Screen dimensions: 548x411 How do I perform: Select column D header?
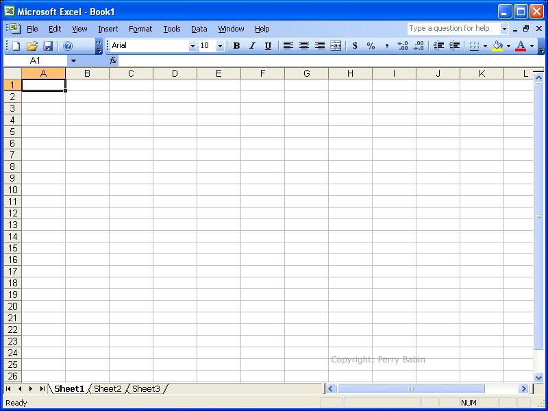(175, 73)
